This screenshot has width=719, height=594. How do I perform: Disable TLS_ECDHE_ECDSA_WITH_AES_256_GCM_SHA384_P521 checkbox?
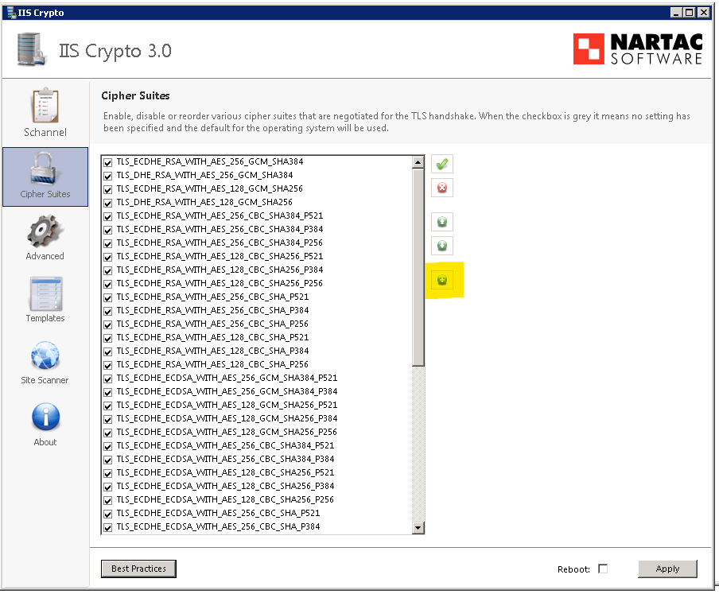pyautogui.click(x=107, y=379)
